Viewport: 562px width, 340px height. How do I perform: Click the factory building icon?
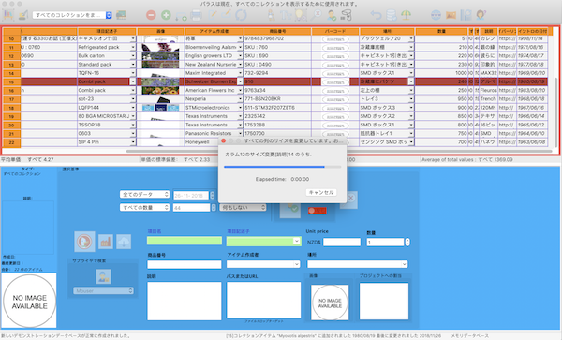105,242
